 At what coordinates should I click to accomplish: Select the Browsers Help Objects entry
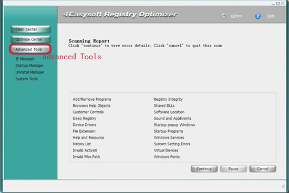91,105
